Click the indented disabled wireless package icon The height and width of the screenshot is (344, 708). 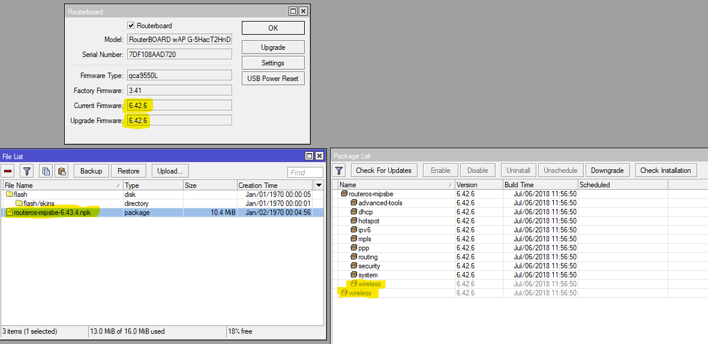(354, 285)
